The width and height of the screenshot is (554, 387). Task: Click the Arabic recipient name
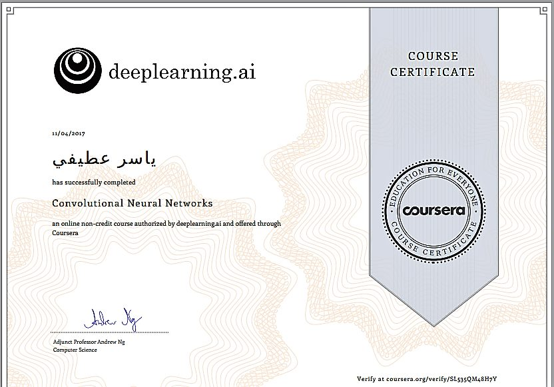coord(104,159)
